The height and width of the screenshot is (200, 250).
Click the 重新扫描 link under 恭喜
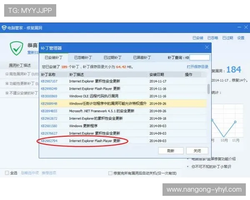click(32, 52)
